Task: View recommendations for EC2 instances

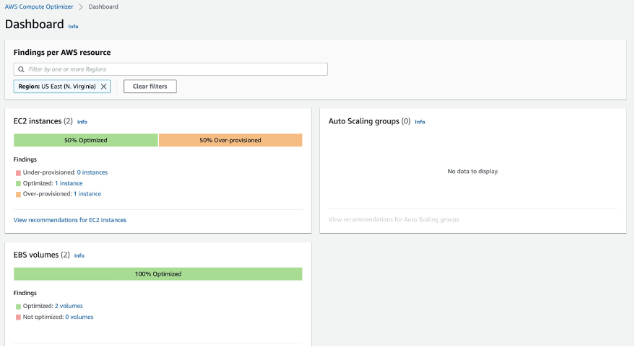Action: pyautogui.click(x=70, y=220)
